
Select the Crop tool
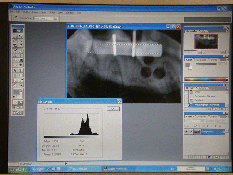[x=15, y=45]
